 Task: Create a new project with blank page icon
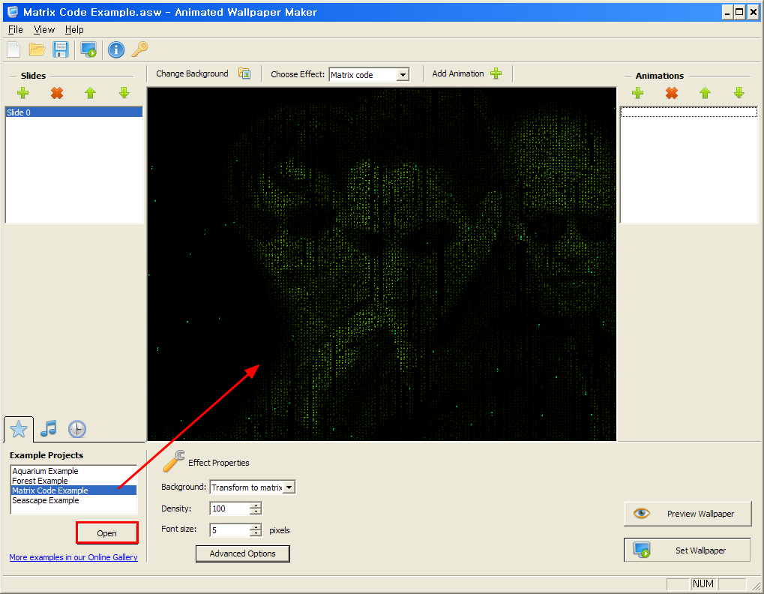pyautogui.click(x=13, y=49)
